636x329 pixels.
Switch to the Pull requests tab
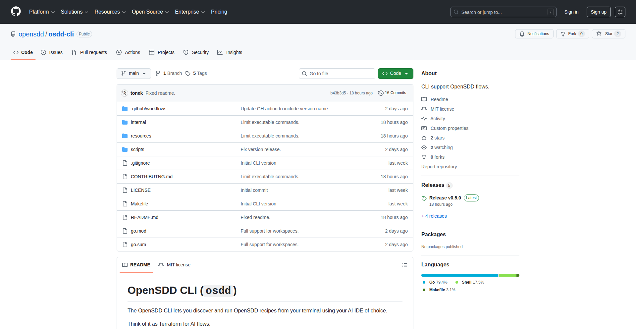coord(89,52)
